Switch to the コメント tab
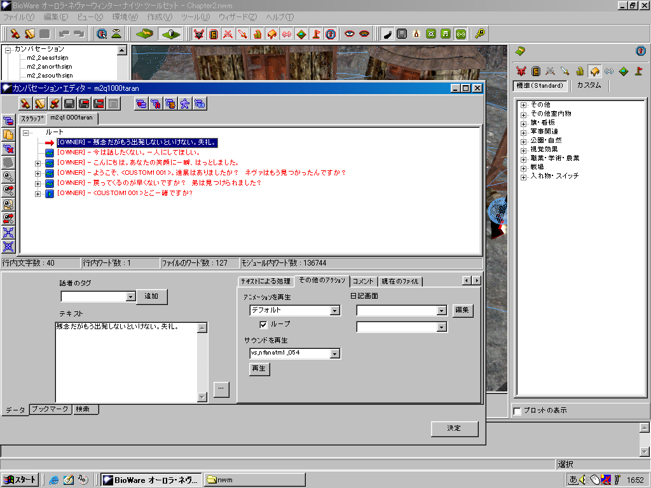 363,281
